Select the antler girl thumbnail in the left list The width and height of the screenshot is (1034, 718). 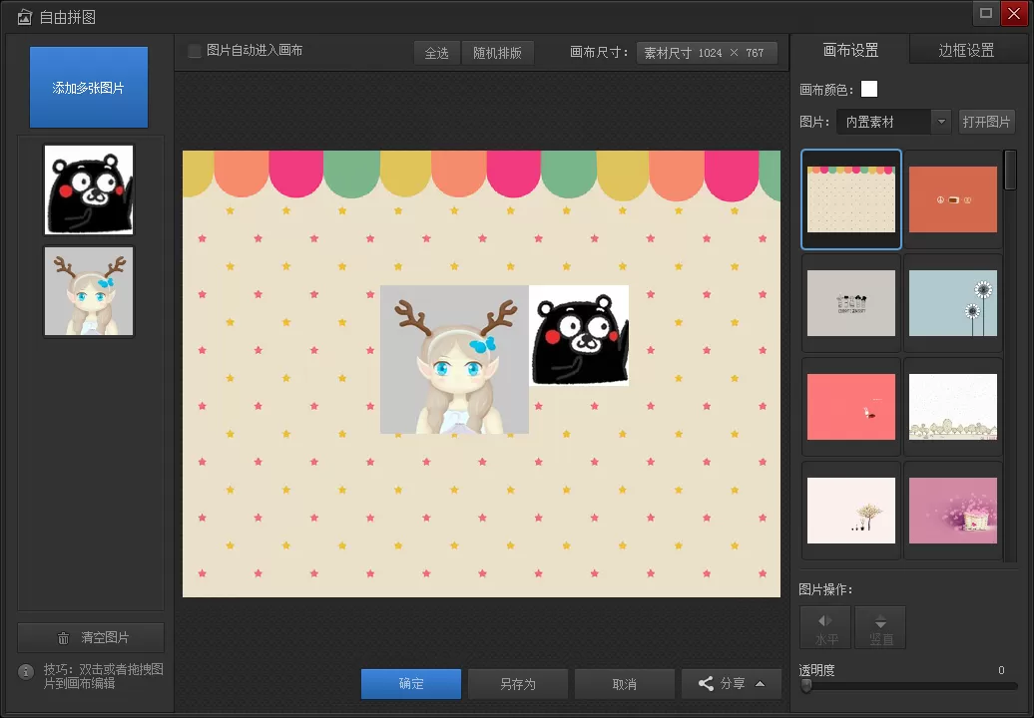89,291
